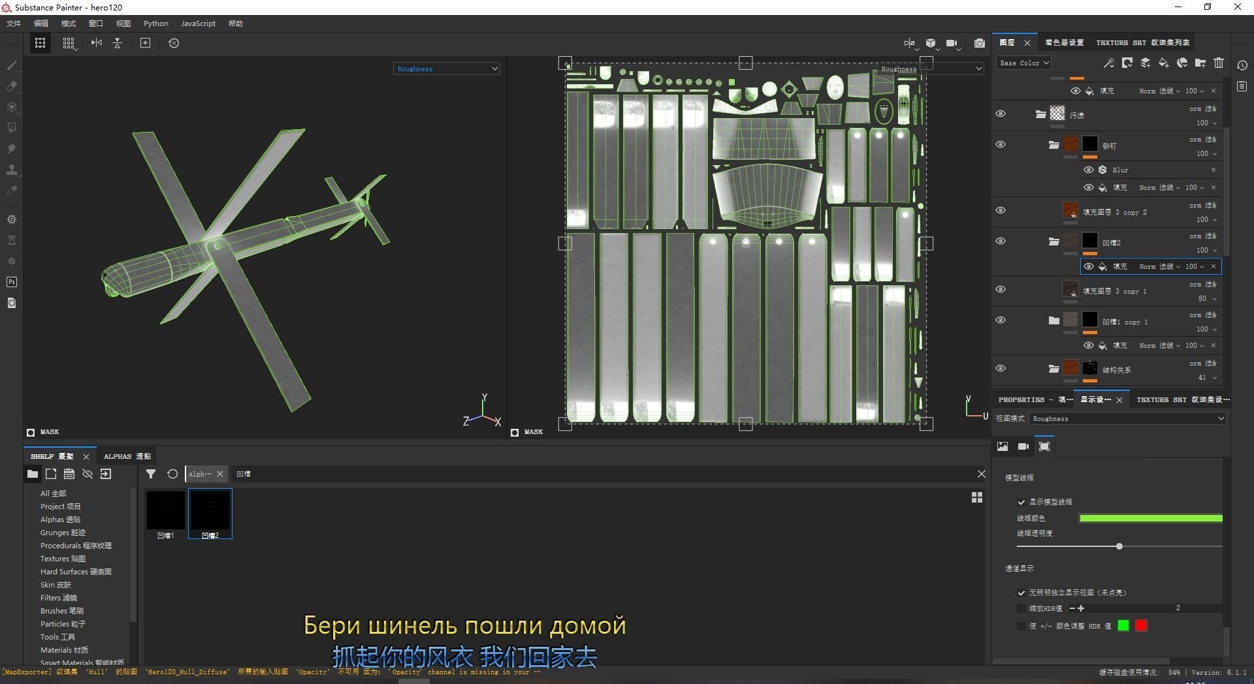
Task: Open display camera settings sub-tab icon
Action: pyautogui.click(x=1023, y=446)
